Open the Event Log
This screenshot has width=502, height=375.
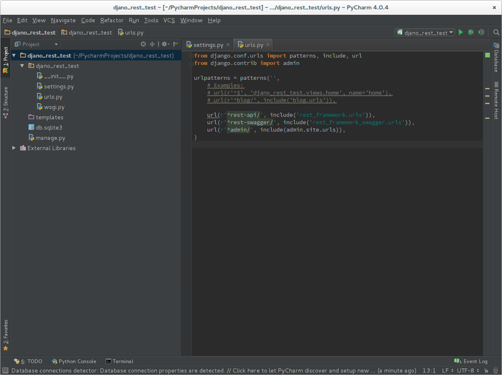tap(470, 361)
